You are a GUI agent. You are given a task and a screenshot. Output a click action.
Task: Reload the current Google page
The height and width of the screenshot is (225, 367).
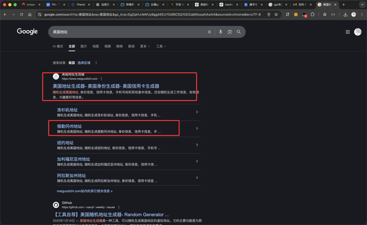[22, 14]
